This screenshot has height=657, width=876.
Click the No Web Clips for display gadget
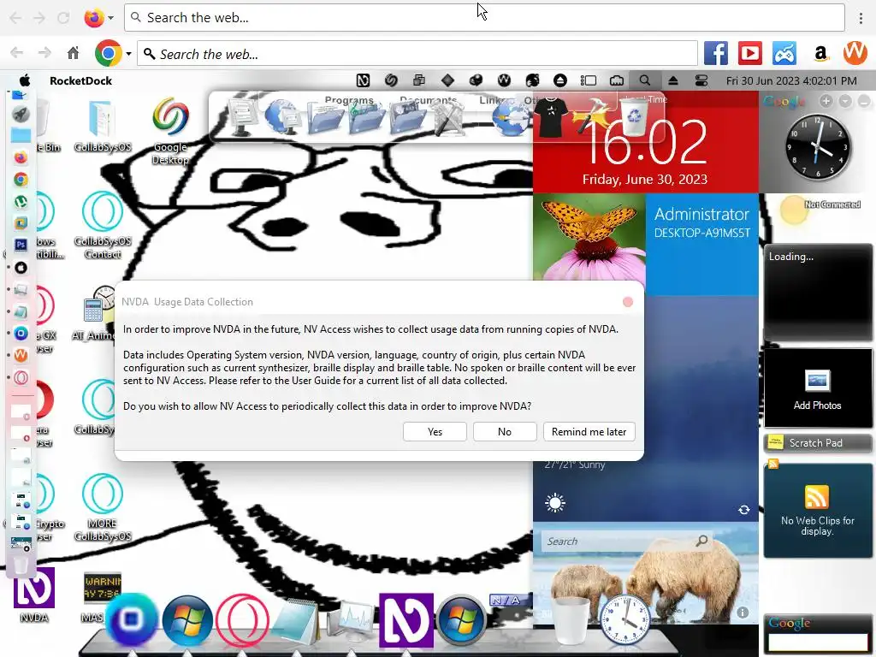(817, 511)
